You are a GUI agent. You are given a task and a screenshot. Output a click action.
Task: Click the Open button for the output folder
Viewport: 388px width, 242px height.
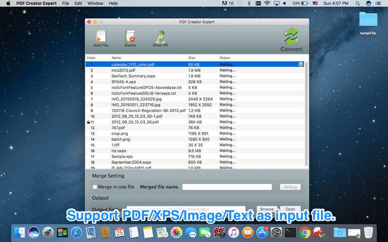click(290, 209)
